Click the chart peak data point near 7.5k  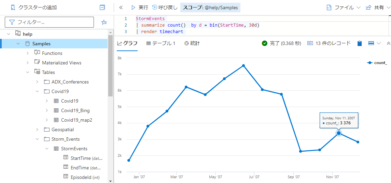click(243, 66)
